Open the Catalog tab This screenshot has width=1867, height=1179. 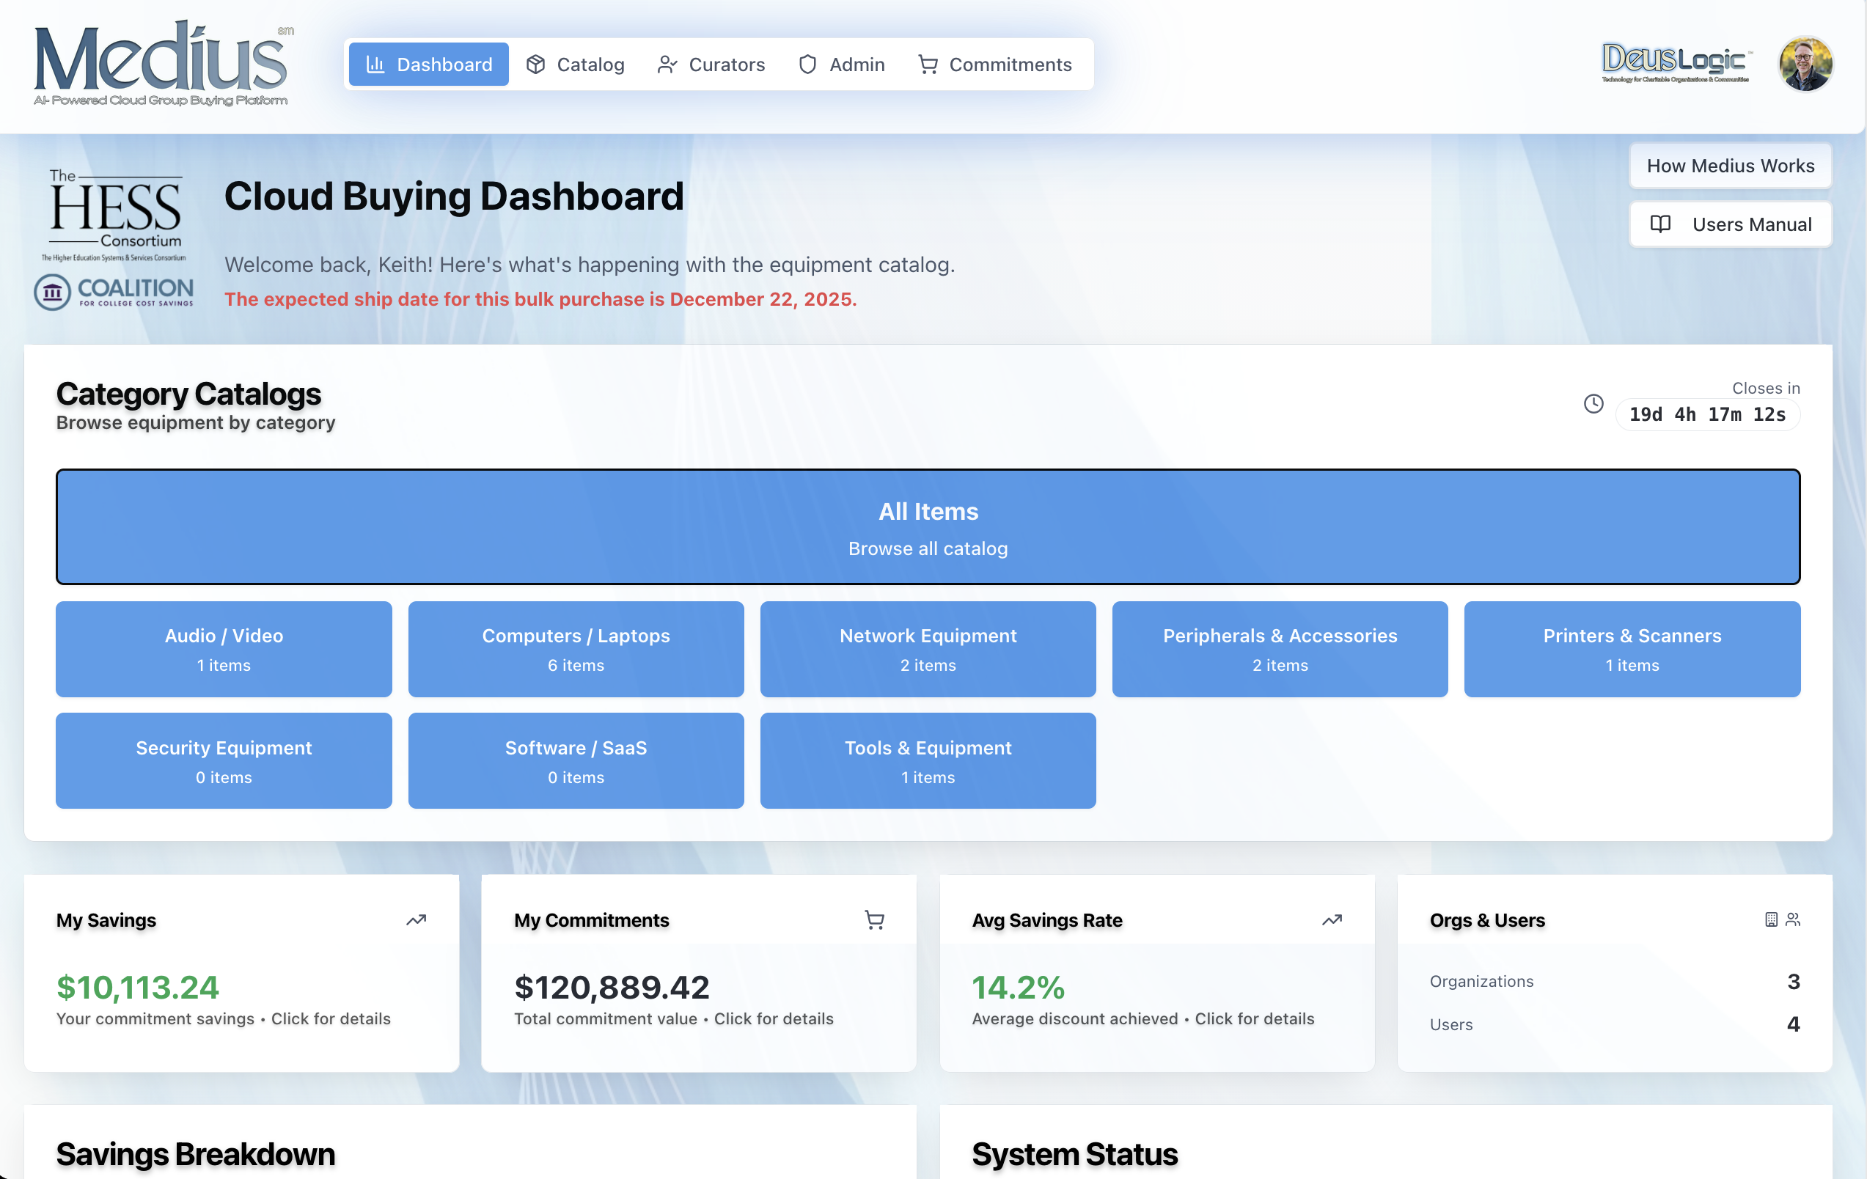click(576, 65)
